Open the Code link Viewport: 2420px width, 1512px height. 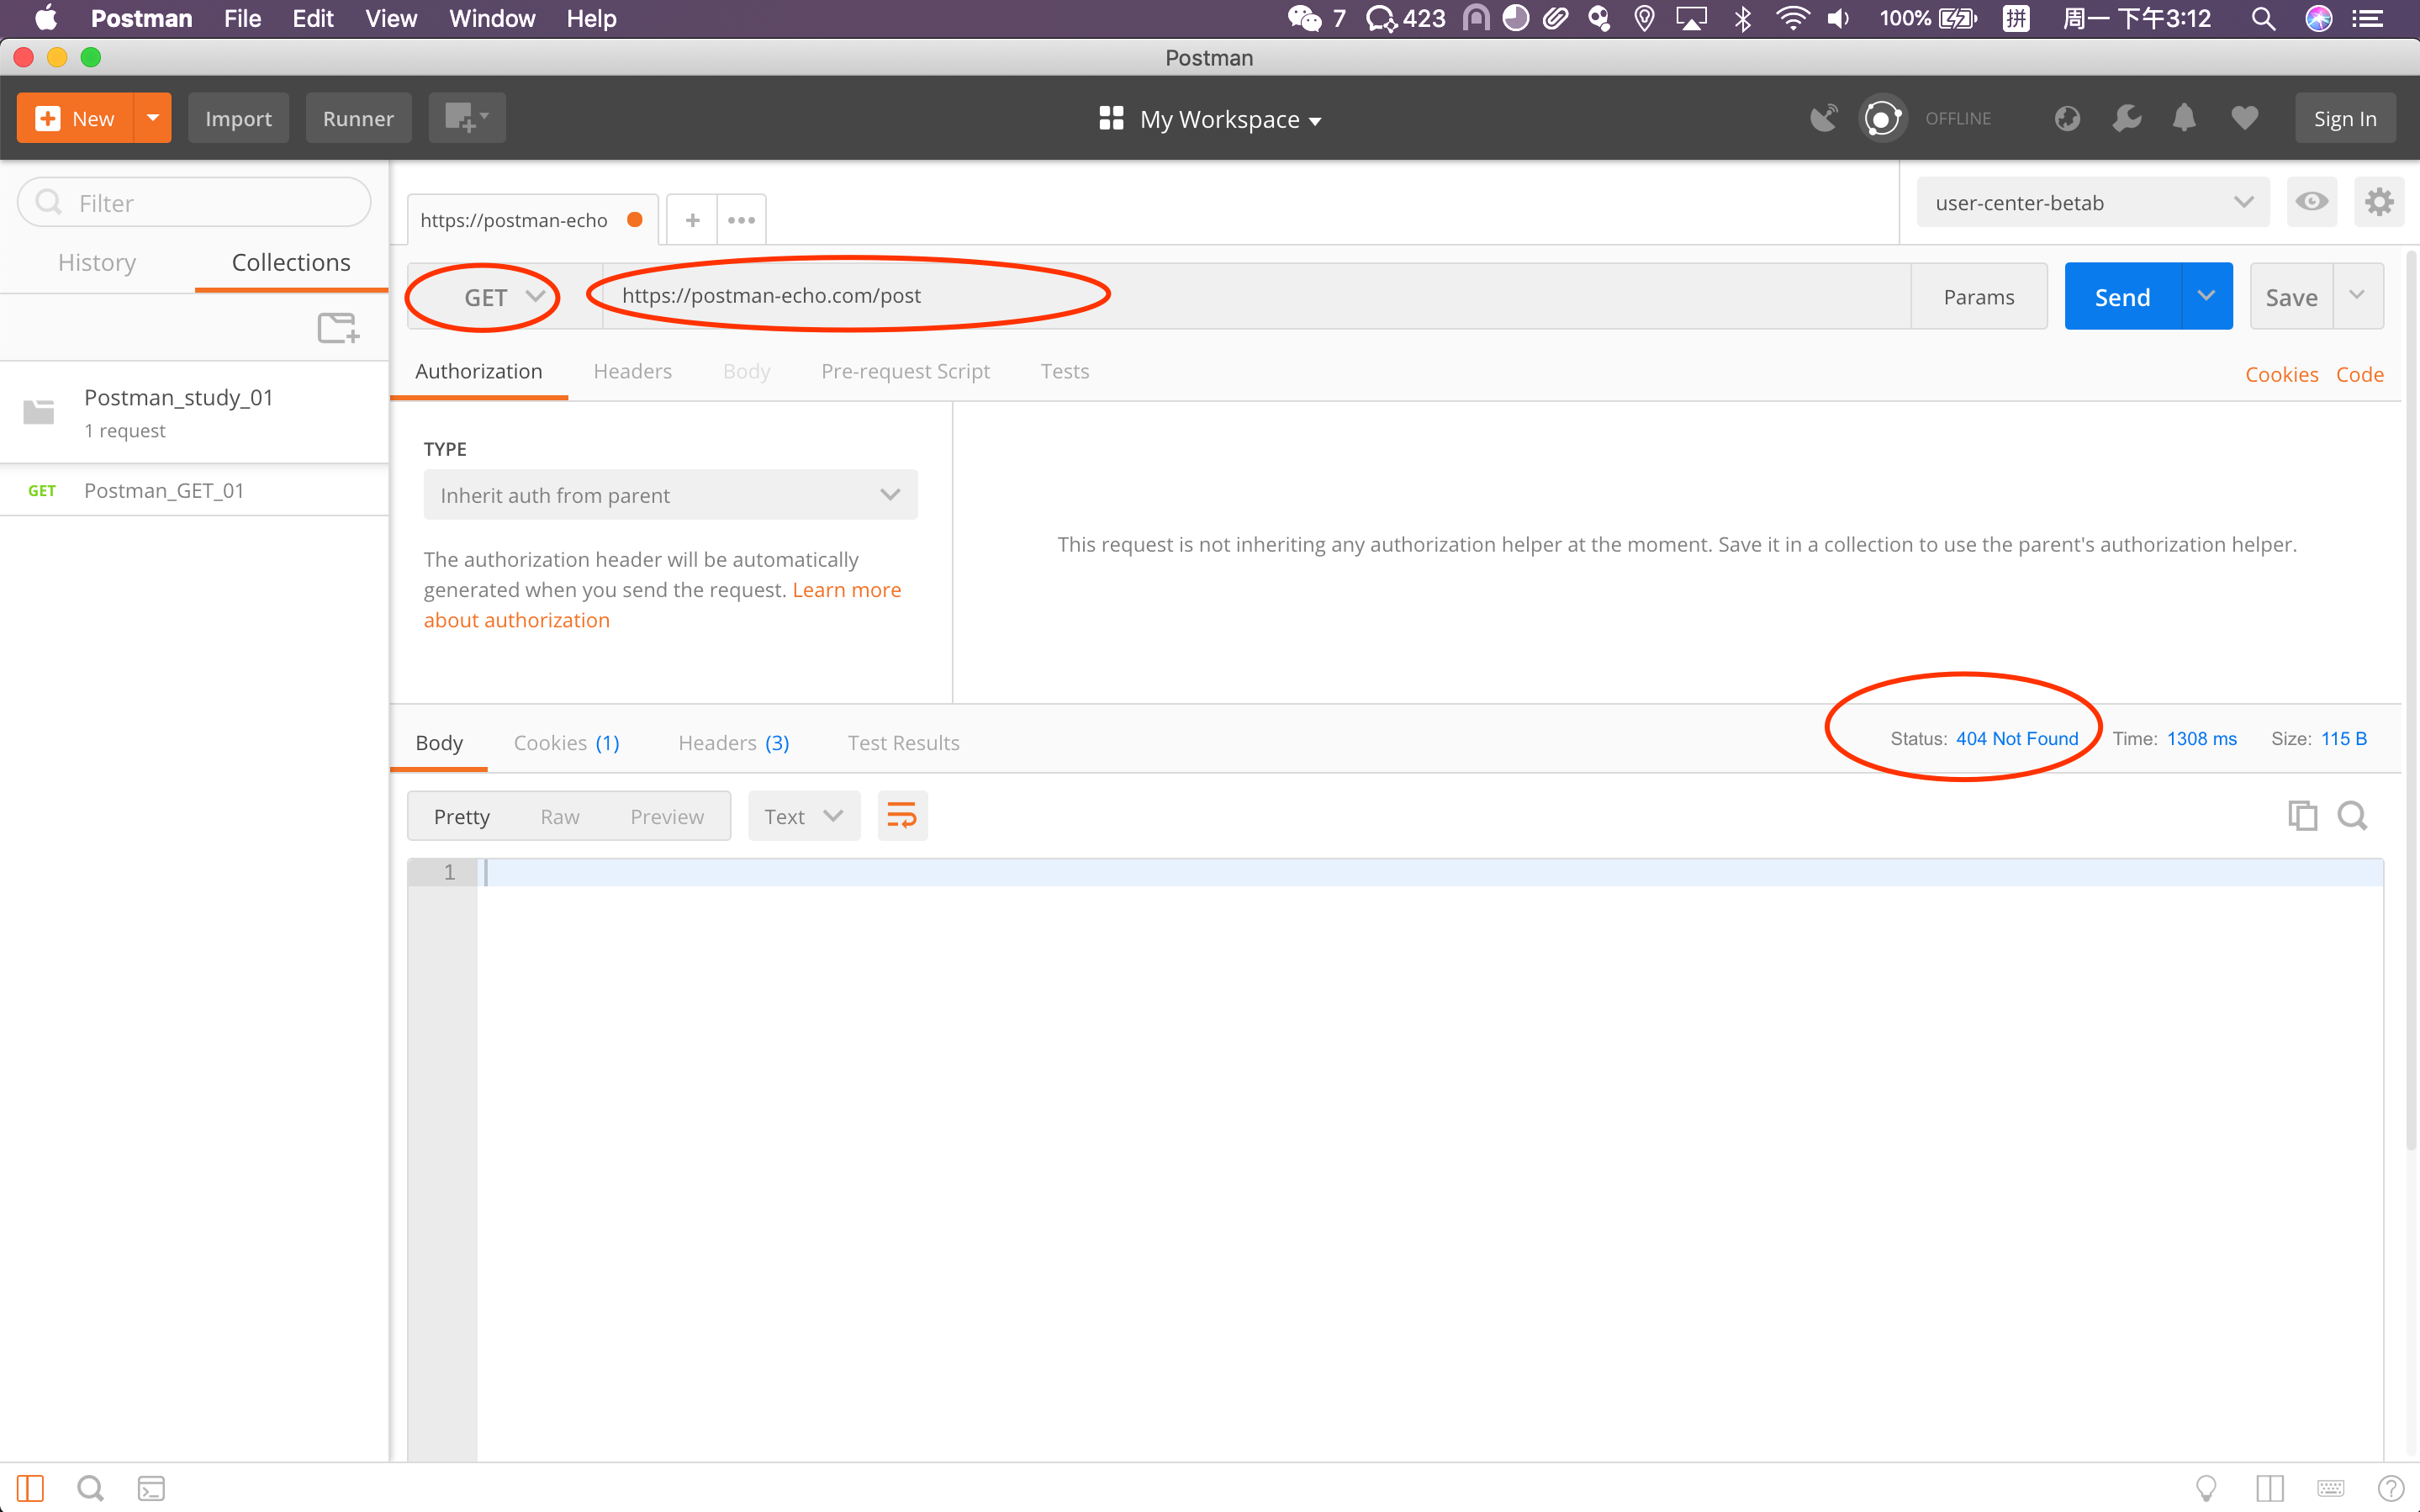2359,374
